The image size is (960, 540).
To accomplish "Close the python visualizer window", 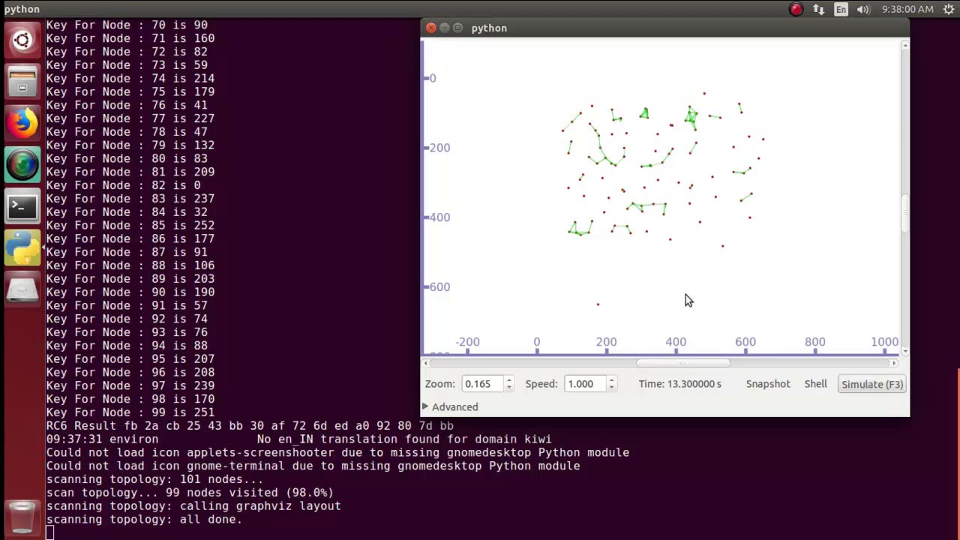I will point(430,28).
